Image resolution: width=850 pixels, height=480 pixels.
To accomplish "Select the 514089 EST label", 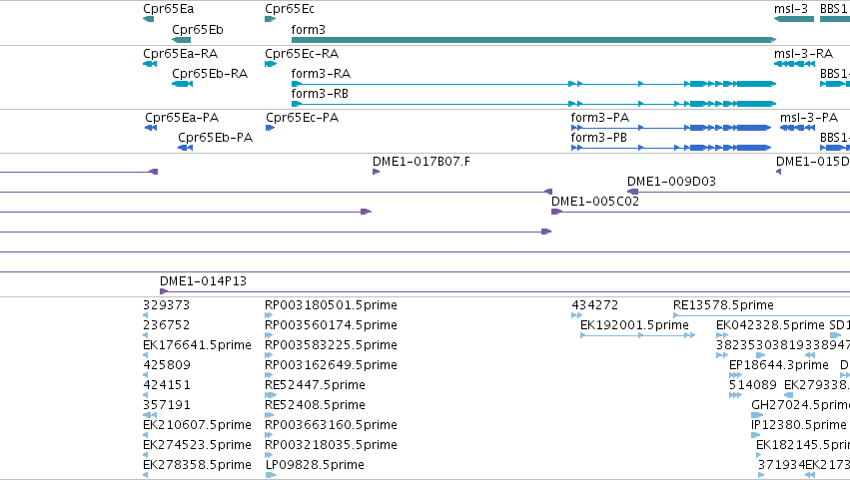I will tap(753, 385).
